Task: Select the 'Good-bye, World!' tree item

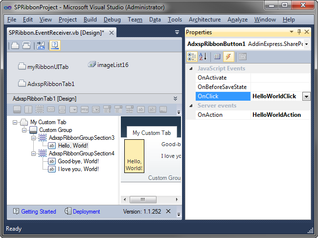Action: point(78,161)
